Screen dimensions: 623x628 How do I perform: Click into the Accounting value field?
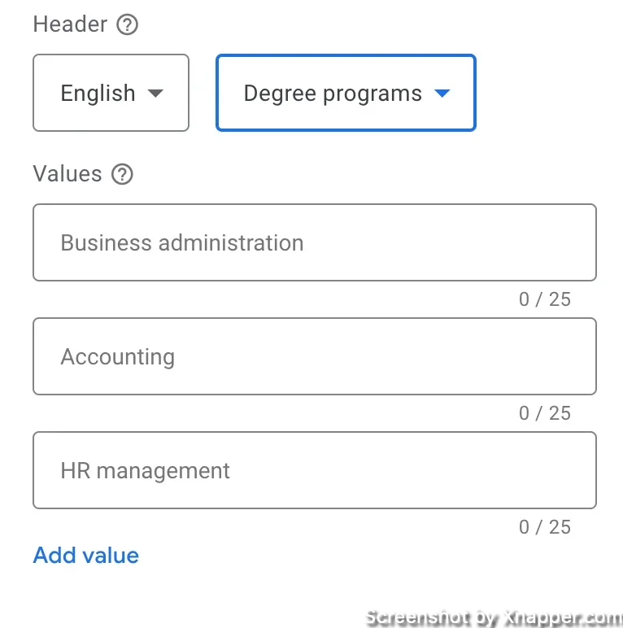pyautogui.click(x=315, y=356)
